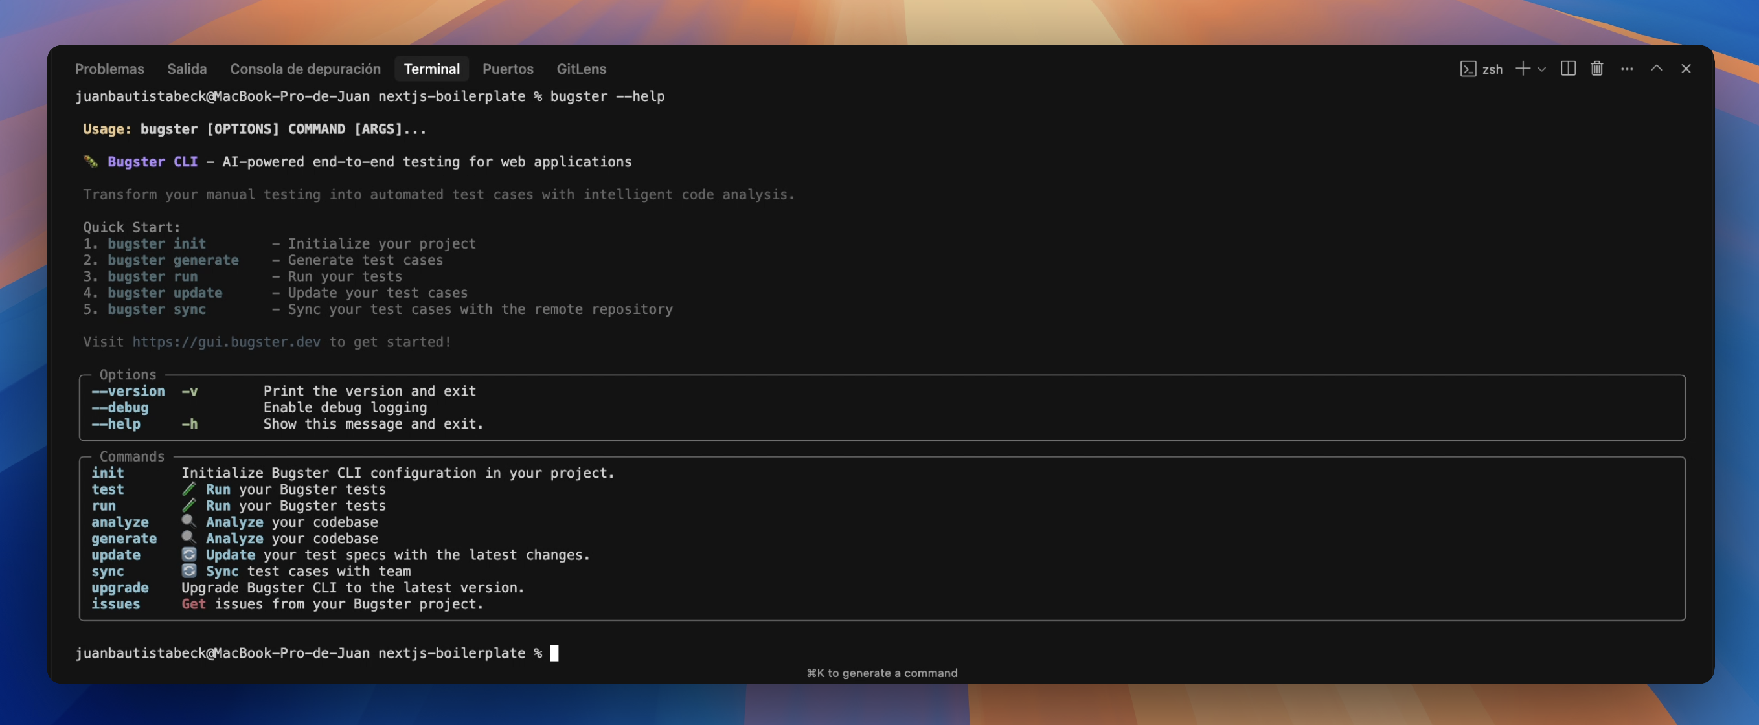Split the terminal panel
This screenshot has height=725, width=1759.
[x=1568, y=68]
